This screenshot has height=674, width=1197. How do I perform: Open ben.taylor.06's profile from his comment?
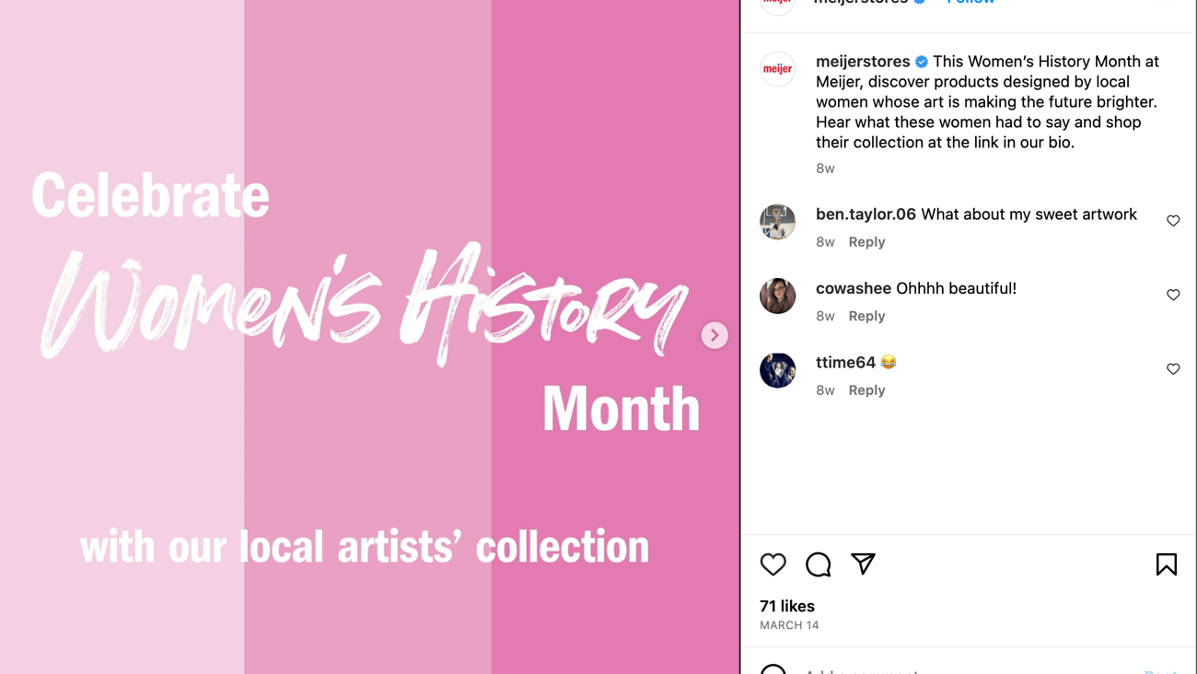pyautogui.click(x=865, y=214)
